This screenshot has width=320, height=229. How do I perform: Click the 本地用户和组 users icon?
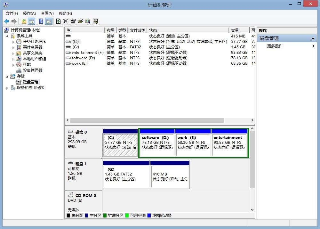click(19, 59)
